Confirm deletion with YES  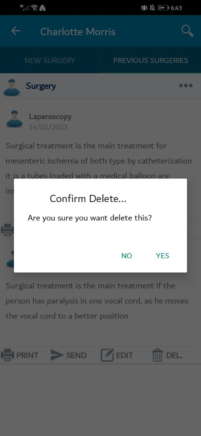tap(163, 256)
